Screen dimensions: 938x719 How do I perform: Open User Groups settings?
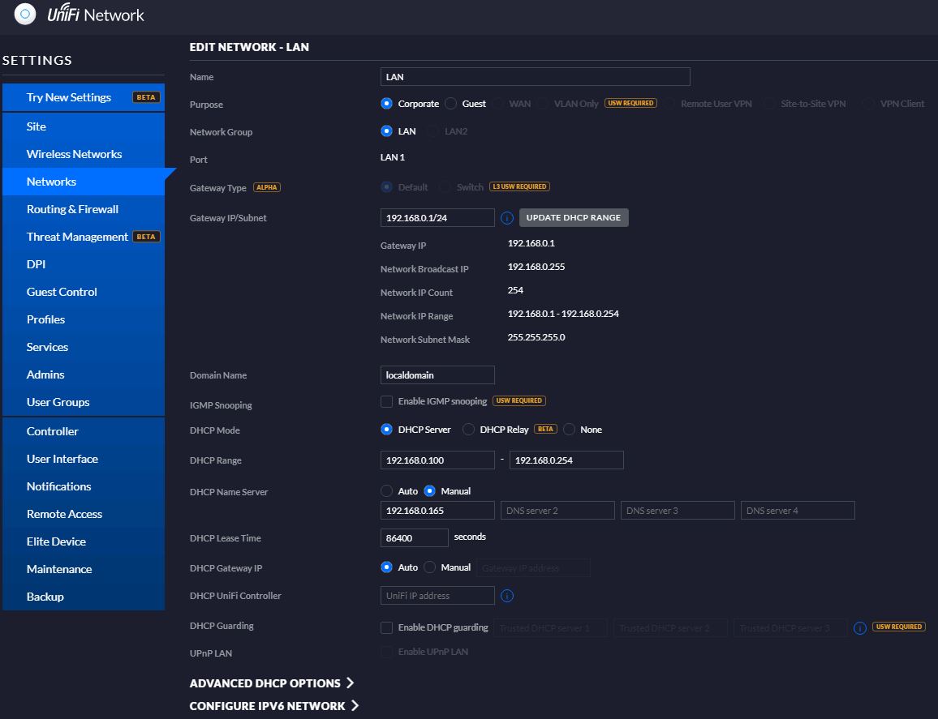[x=84, y=402]
